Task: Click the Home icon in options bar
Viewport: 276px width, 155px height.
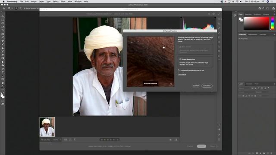Action: click(4, 9)
